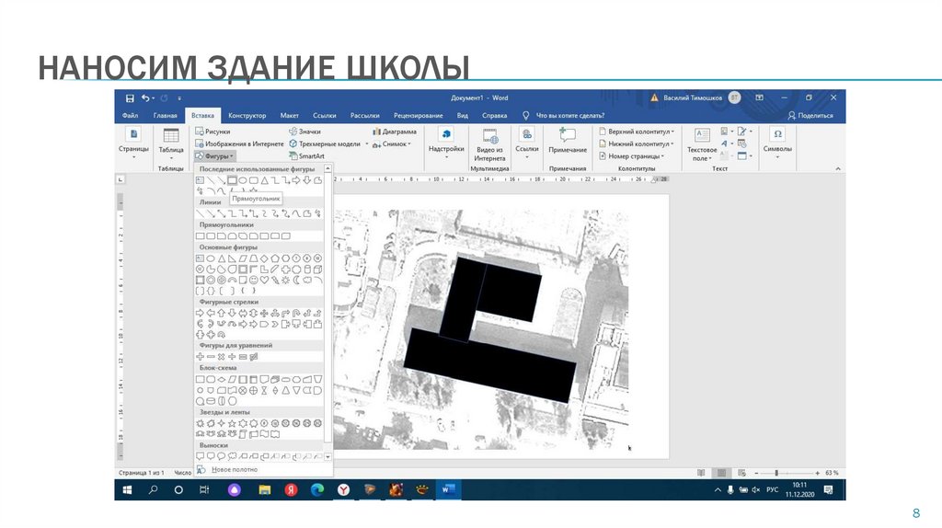This screenshot has width=942, height=528.
Task: Select first callout shape under Выноски
Action: (x=200, y=456)
